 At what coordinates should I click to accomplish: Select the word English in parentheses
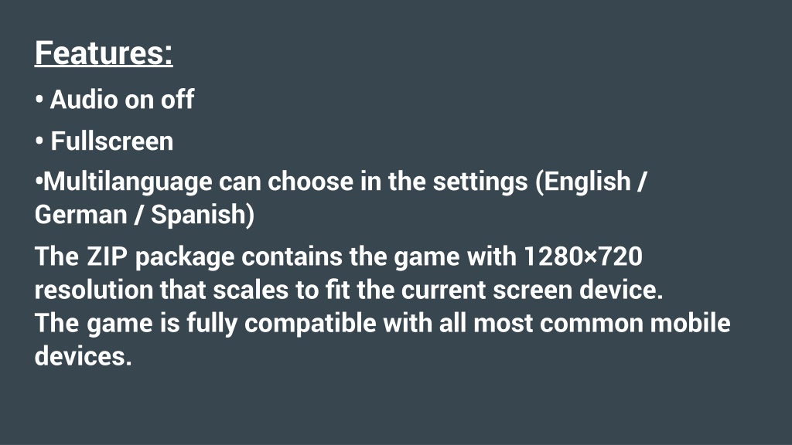click(588, 182)
